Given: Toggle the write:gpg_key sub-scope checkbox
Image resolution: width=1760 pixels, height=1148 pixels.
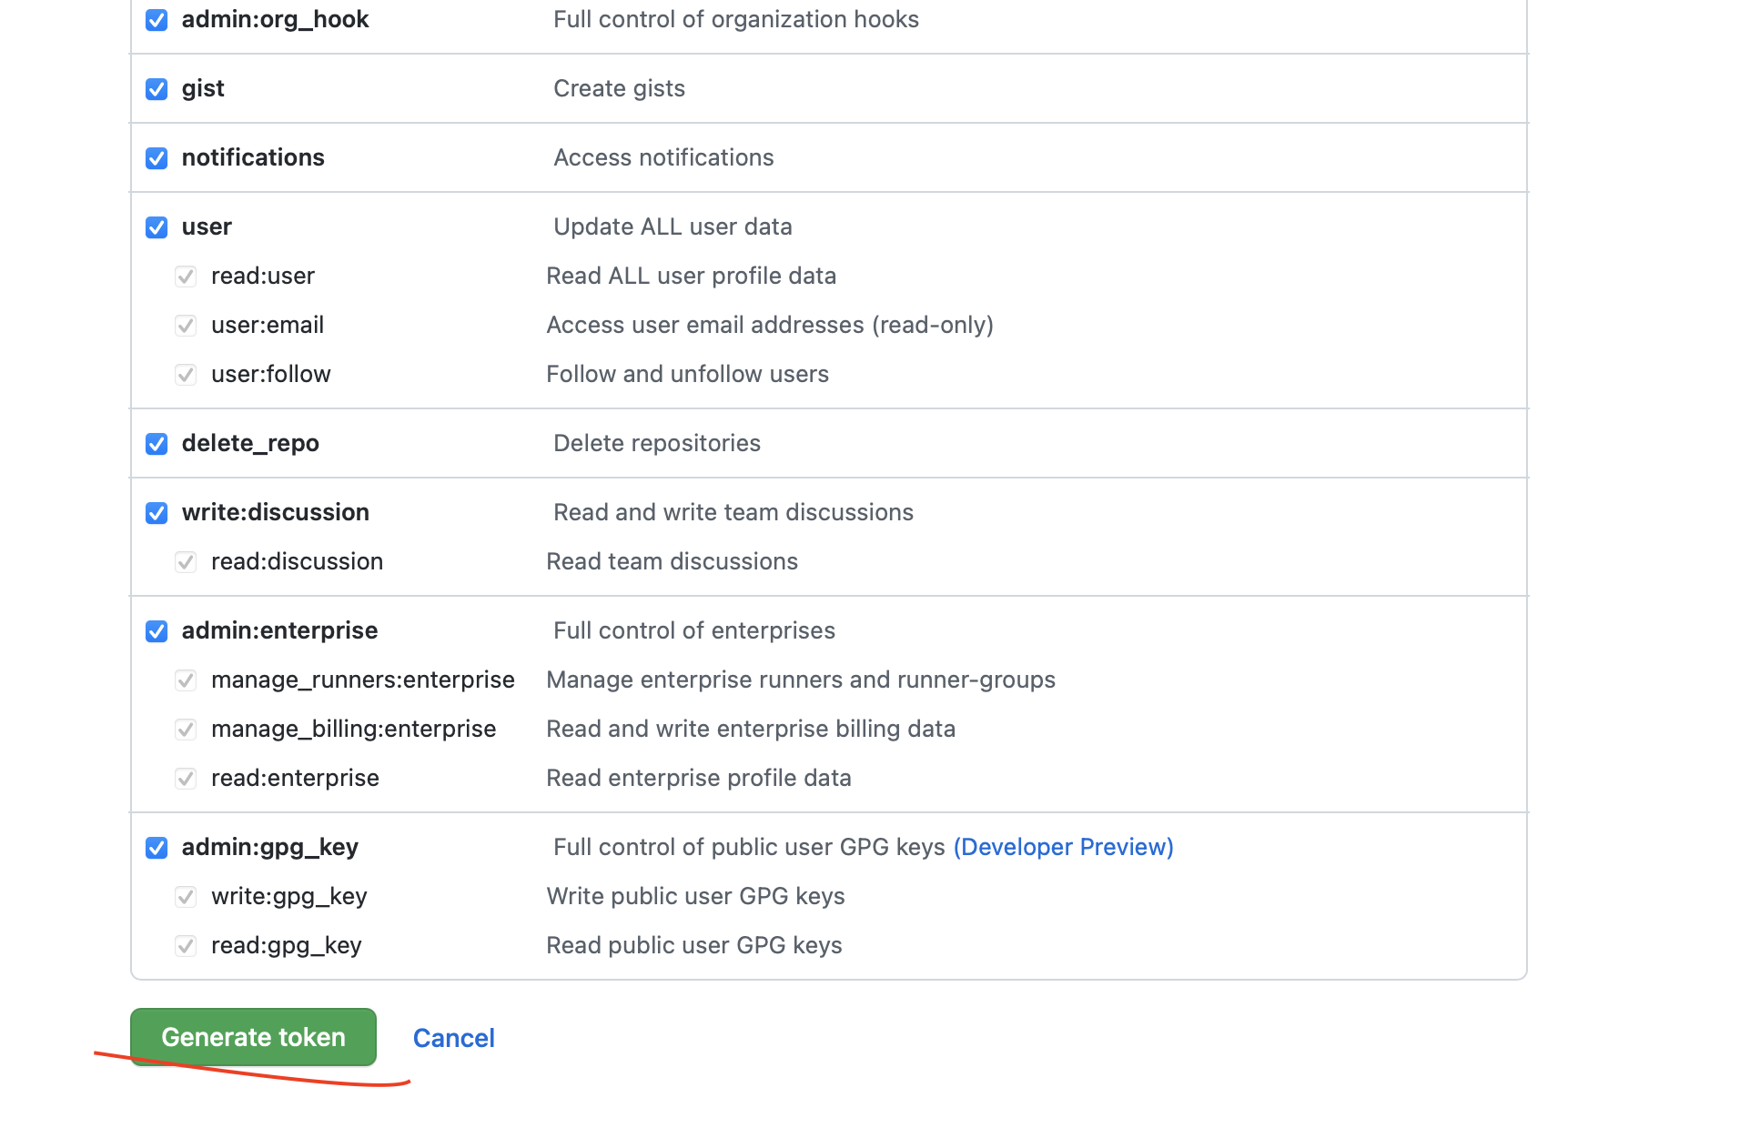Looking at the screenshot, I should (x=186, y=897).
